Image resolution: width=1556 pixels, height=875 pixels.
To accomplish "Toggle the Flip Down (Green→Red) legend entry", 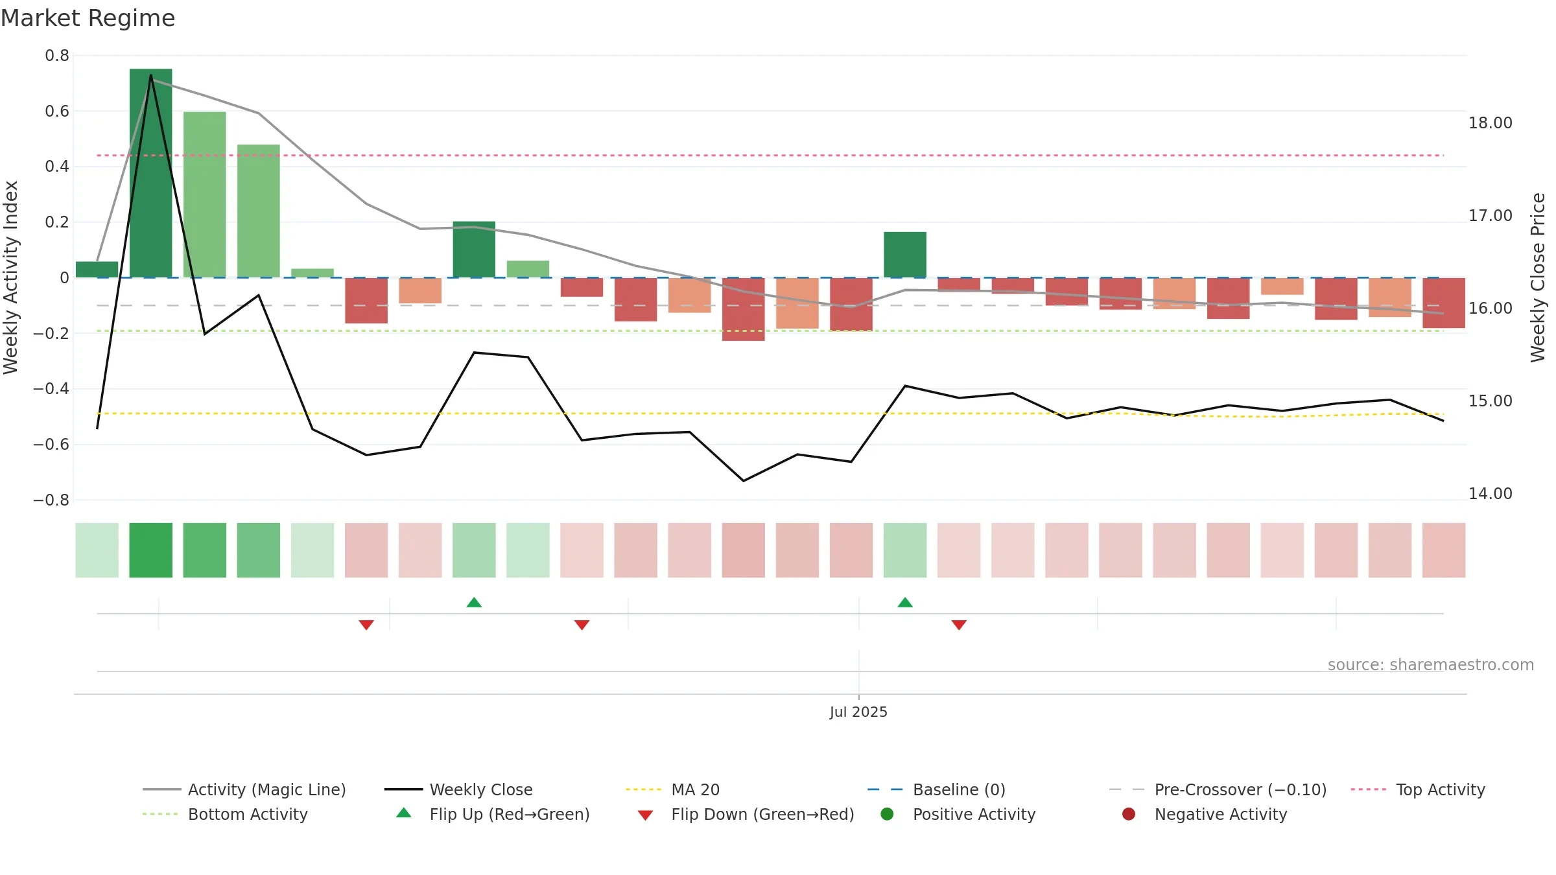I will coord(746,814).
